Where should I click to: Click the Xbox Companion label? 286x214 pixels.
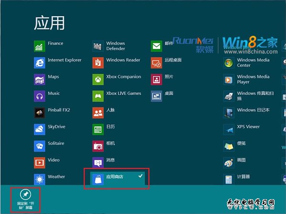click(123, 77)
